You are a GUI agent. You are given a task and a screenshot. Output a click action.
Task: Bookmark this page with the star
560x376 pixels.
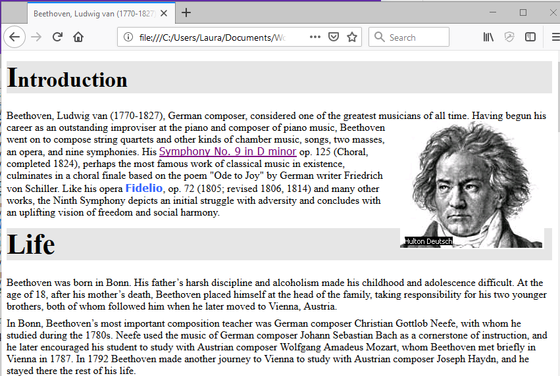[352, 37]
